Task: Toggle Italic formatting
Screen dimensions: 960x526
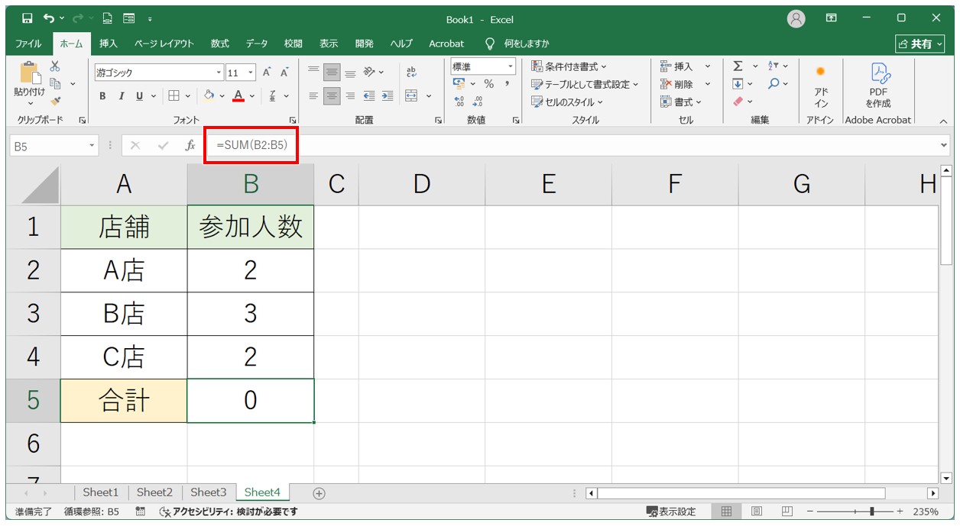Action: click(121, 95)
